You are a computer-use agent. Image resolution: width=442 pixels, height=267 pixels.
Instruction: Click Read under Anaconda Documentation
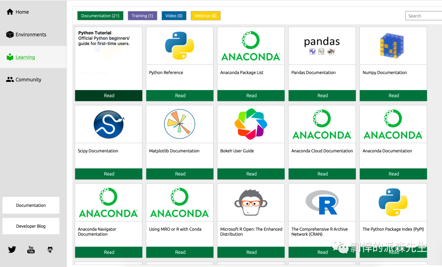pos(393,174)
